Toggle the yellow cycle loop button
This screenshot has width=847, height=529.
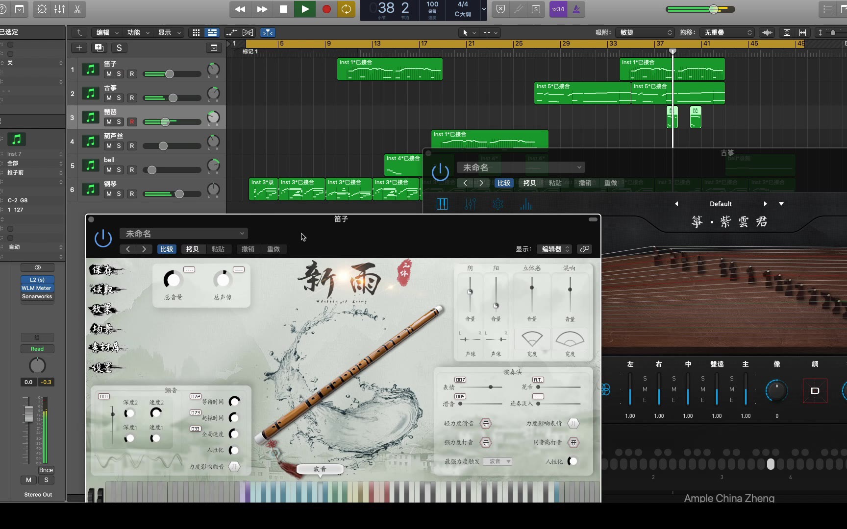tap(347, 9)
